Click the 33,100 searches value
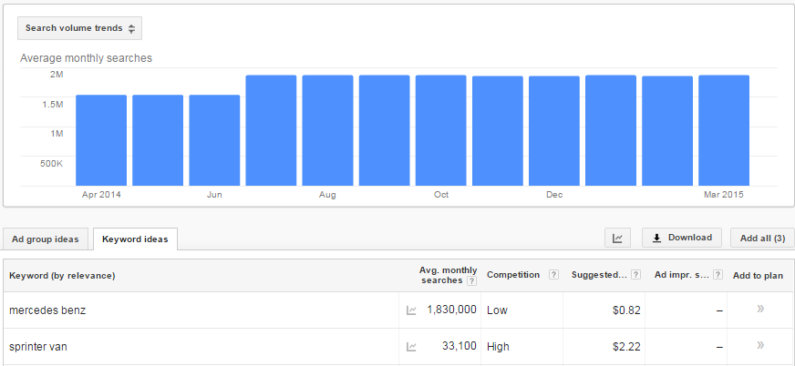 [459, 346]
